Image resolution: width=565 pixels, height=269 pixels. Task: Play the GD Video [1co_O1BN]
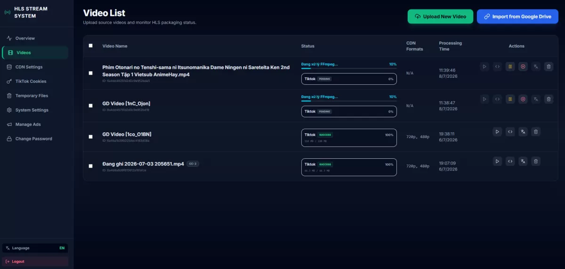(497, 132)
